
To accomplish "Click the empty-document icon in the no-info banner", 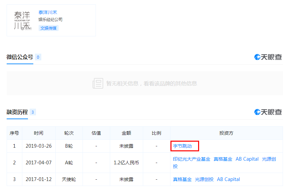I will (98, 83).
